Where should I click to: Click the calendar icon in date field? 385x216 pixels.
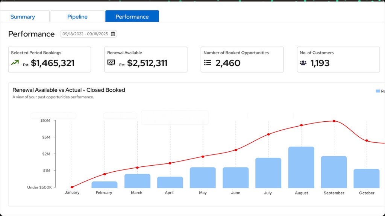click(x=113, y=34)
